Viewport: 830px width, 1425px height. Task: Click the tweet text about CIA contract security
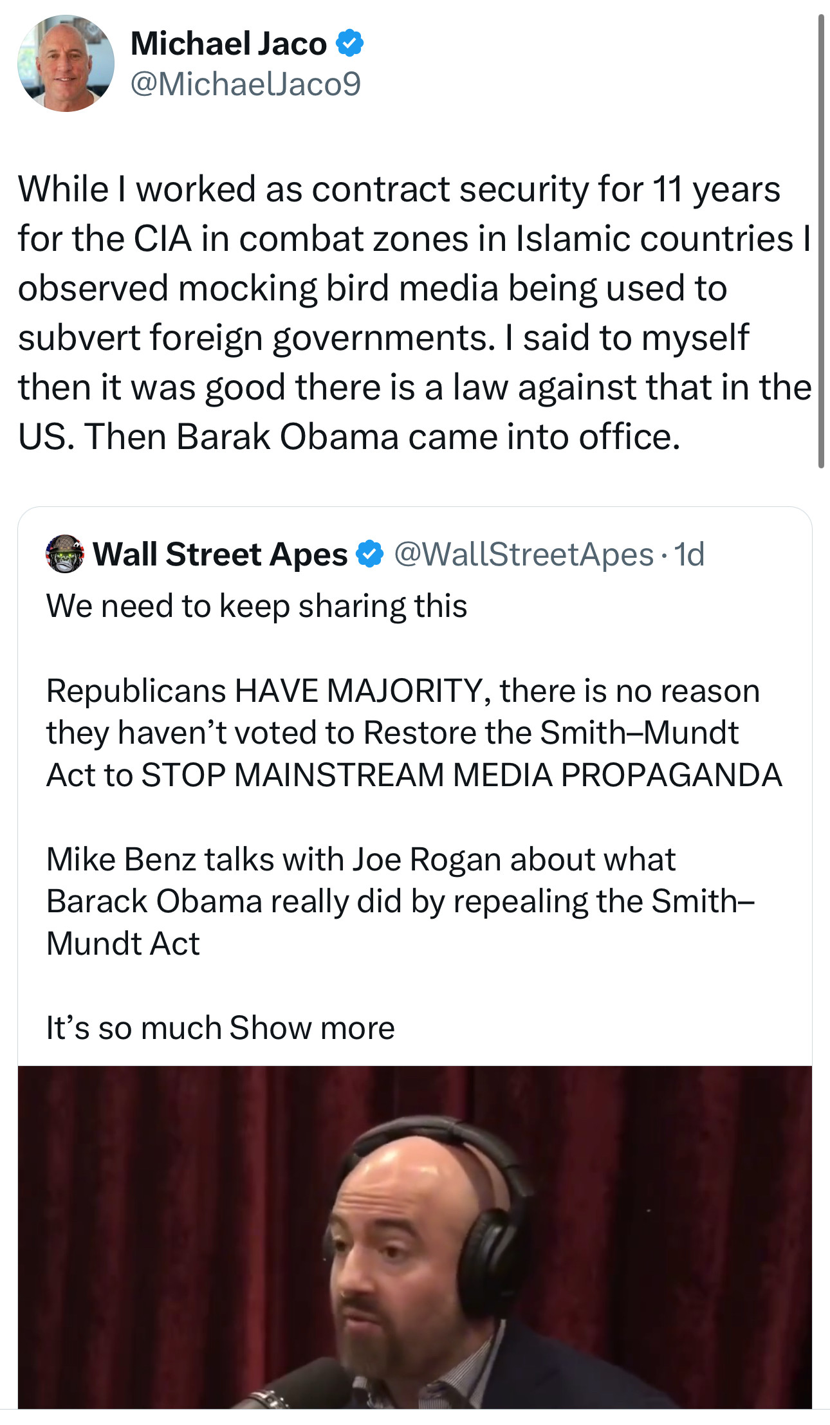(412, 313)
